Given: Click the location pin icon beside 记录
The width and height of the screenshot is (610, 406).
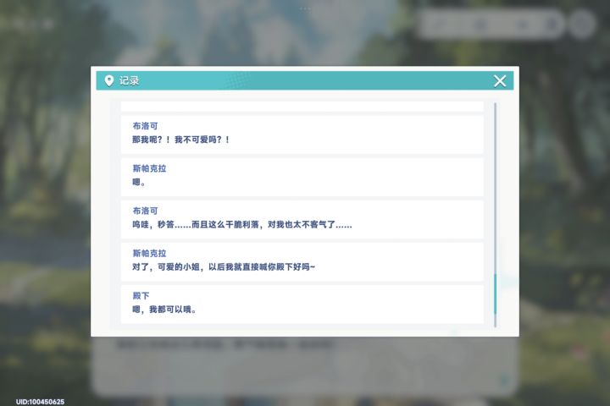Looking at the screenshot, I should coord(109,81).
